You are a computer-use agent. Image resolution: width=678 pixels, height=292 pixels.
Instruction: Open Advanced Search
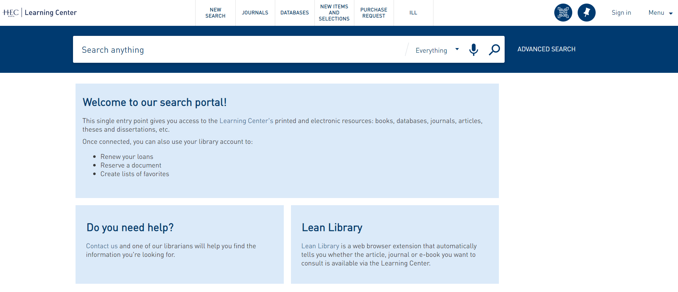pyautogui.click(x=546, y=49)
